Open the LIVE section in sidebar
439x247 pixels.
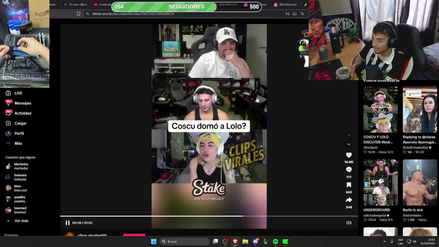[x=14, y=93]
